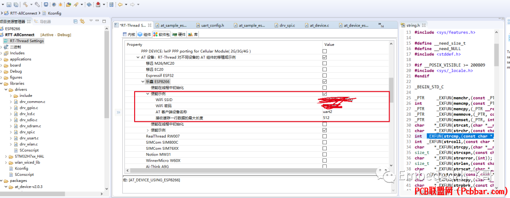Click the blue gear toolbar icon
Screen dimensions: 510x198
click(54, 5)
